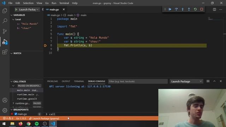Image resolution: width=226 pixels, height=127 pixels.
Task: Open the Edit menu
Action: 18,3
